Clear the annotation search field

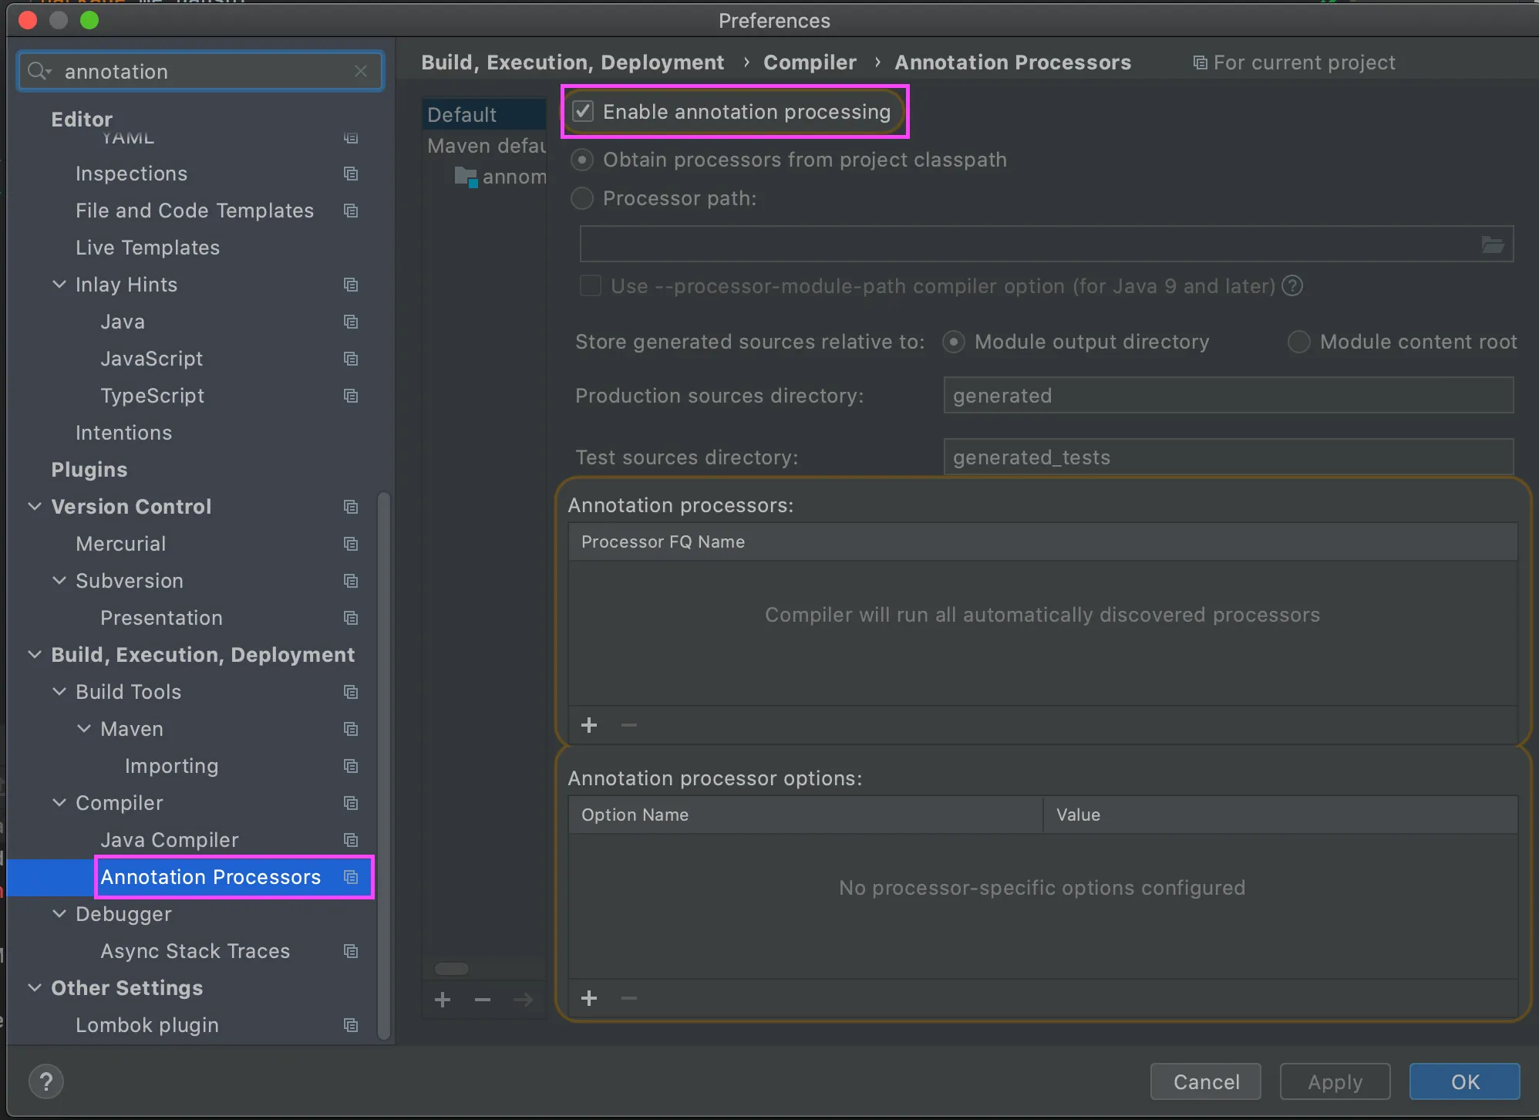(x=360, y=71)
